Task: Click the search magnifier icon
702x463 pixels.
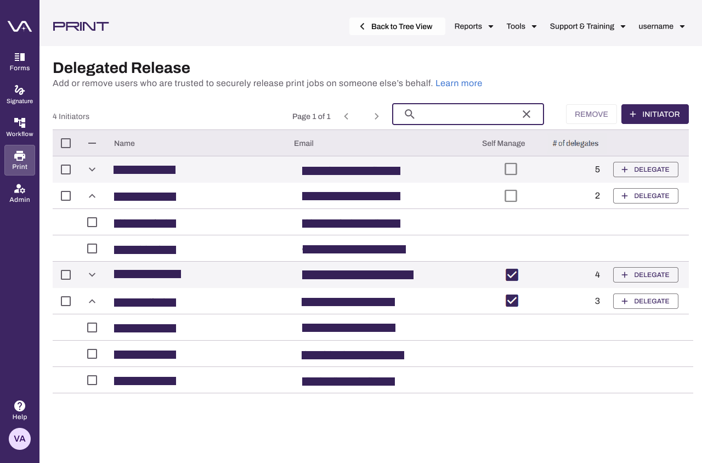Action: pyautogui.click(x=410, y=114)
